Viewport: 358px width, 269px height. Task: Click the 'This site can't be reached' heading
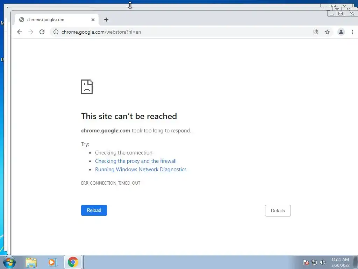point(129,116)
